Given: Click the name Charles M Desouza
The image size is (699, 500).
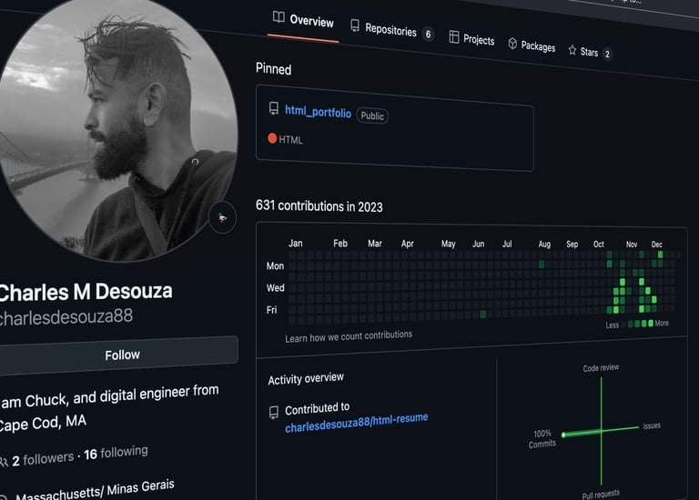Looking at the screenshot, I should (86, 292).
